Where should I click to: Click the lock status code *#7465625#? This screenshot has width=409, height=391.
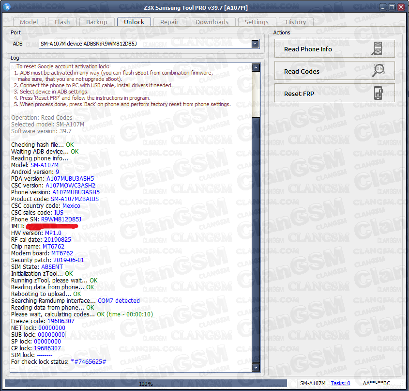pyautogui.click(x=89, y=362)
